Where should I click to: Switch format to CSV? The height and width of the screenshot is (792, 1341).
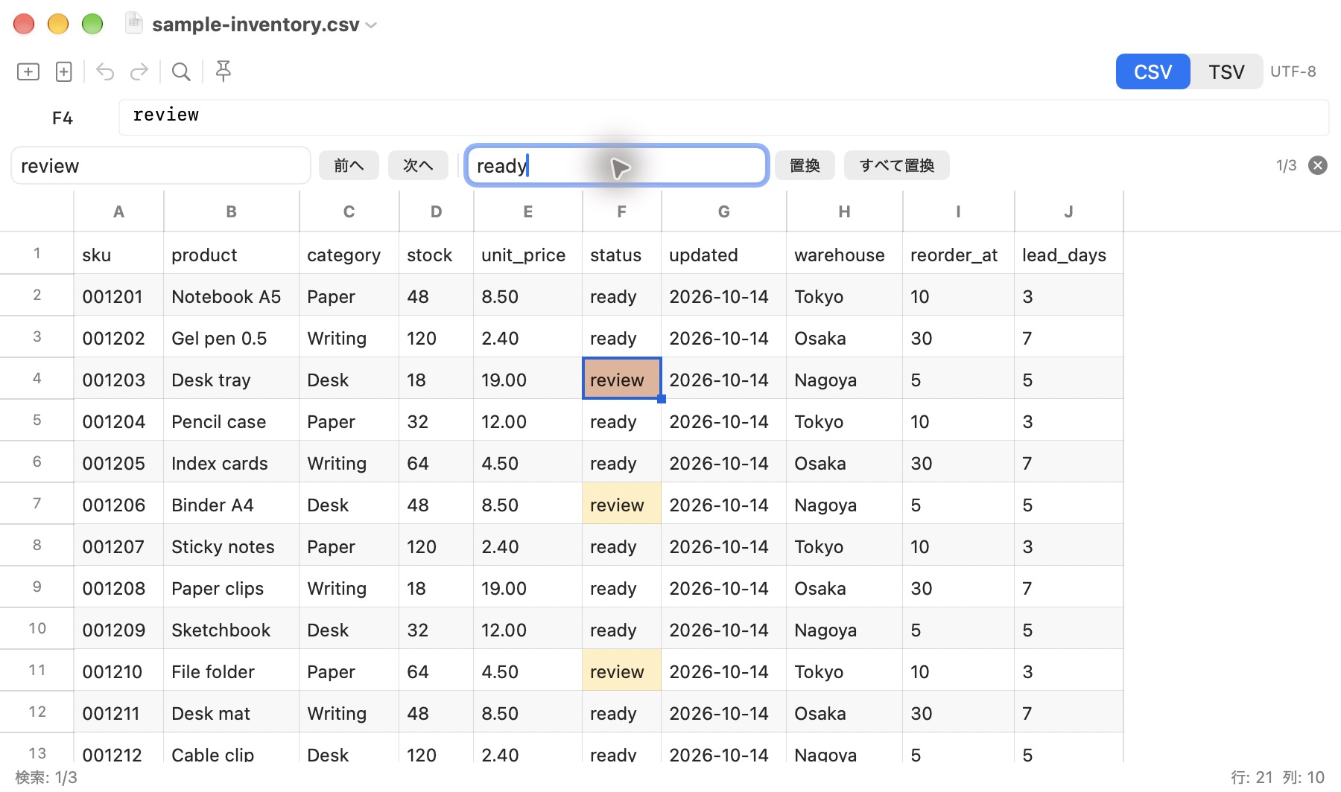pyautogui.click(x=1153, y=71)
